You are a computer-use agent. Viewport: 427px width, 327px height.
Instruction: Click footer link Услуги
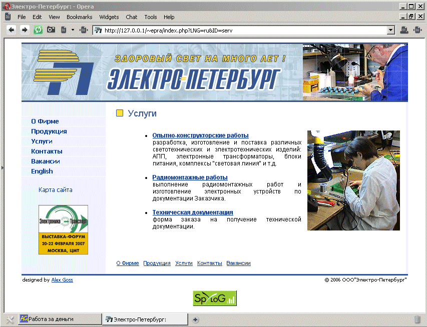click(x=184, y=263)
